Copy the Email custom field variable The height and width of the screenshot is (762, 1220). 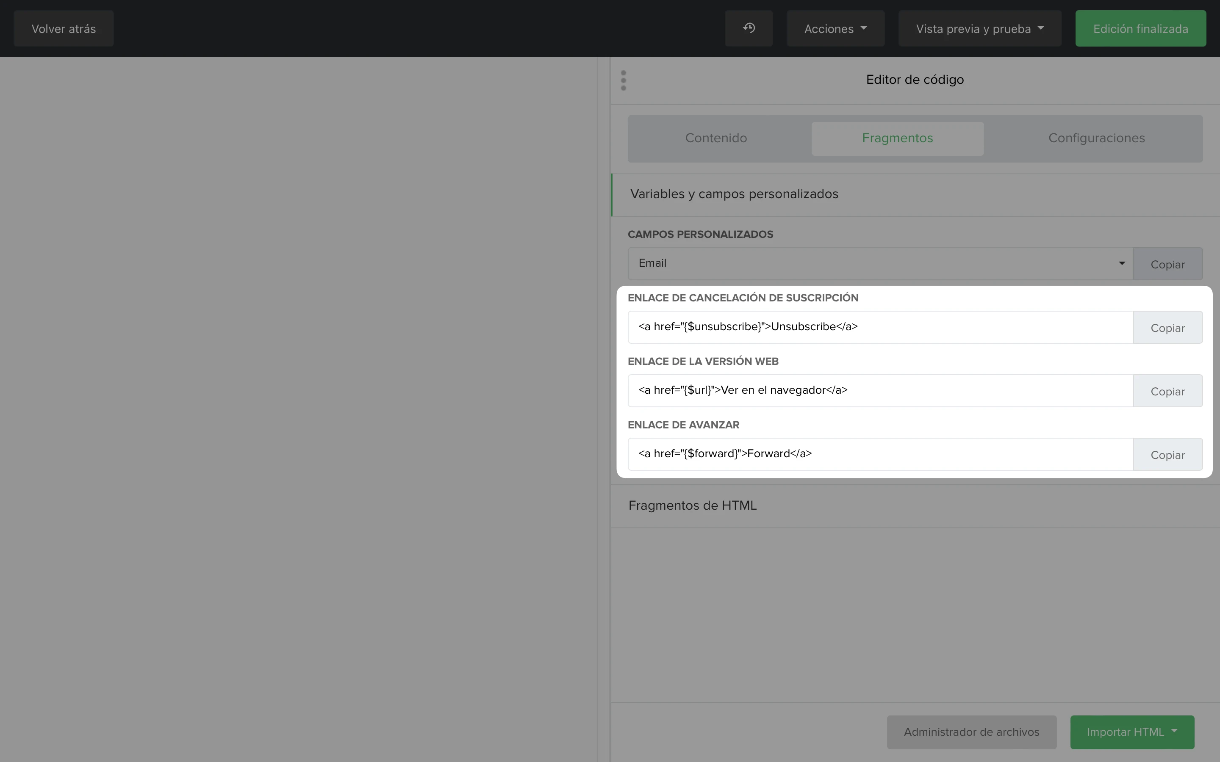[1167, 264]
